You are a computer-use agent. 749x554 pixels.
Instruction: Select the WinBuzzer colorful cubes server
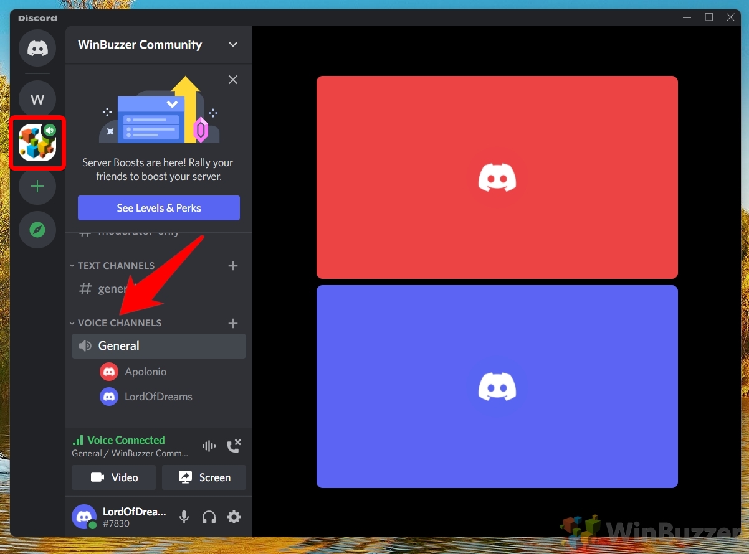37,143
